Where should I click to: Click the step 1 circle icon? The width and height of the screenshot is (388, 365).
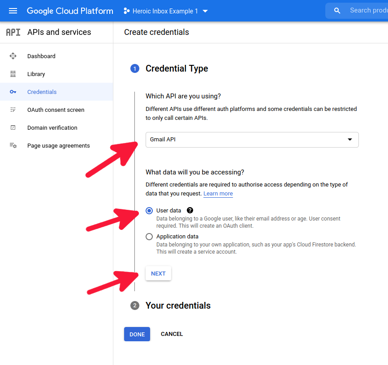tap(134, 69)
